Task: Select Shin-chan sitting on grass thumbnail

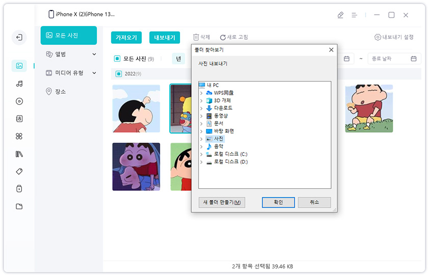Action: coord(369,109)
